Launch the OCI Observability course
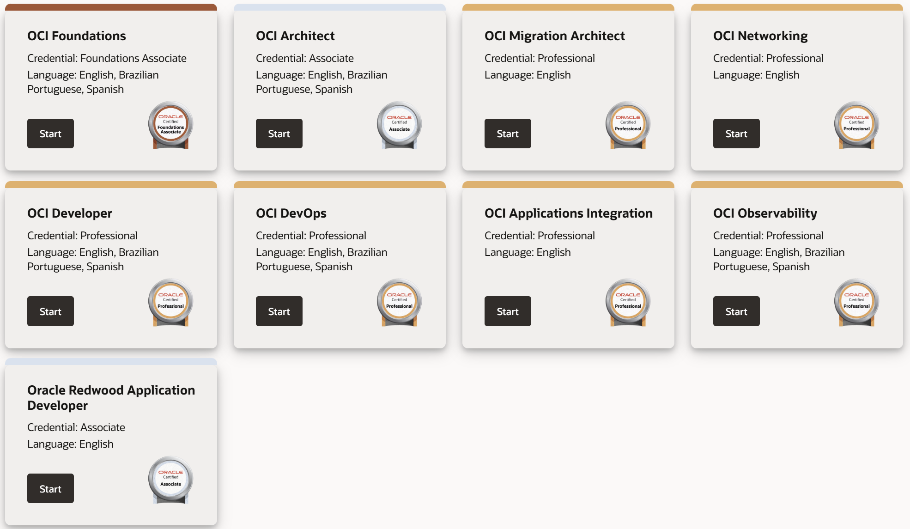 736,311
